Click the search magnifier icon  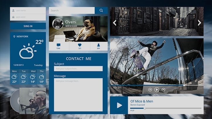101,11
